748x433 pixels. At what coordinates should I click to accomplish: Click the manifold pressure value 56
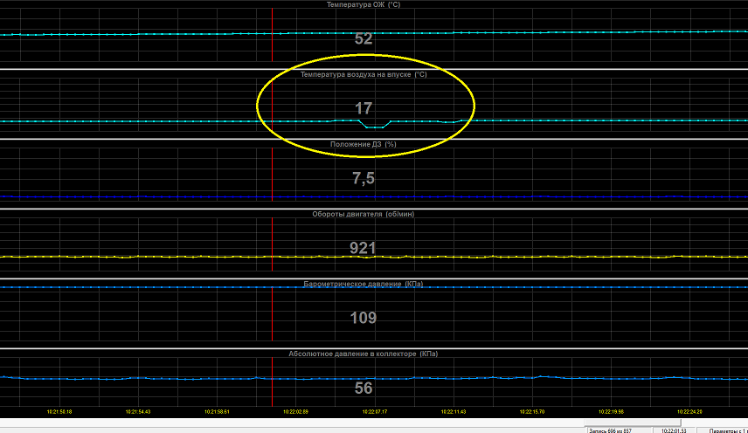coord(364,388)
